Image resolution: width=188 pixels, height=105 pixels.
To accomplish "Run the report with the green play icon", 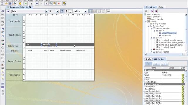I will [x=26, y=3].
